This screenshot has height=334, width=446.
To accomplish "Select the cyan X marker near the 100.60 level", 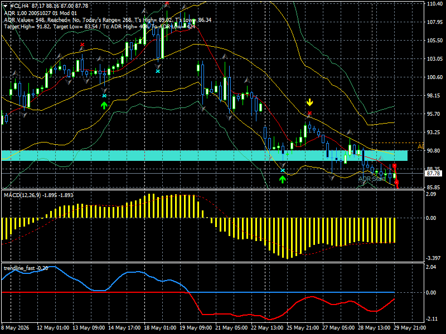I will click(x=158, y=71).
